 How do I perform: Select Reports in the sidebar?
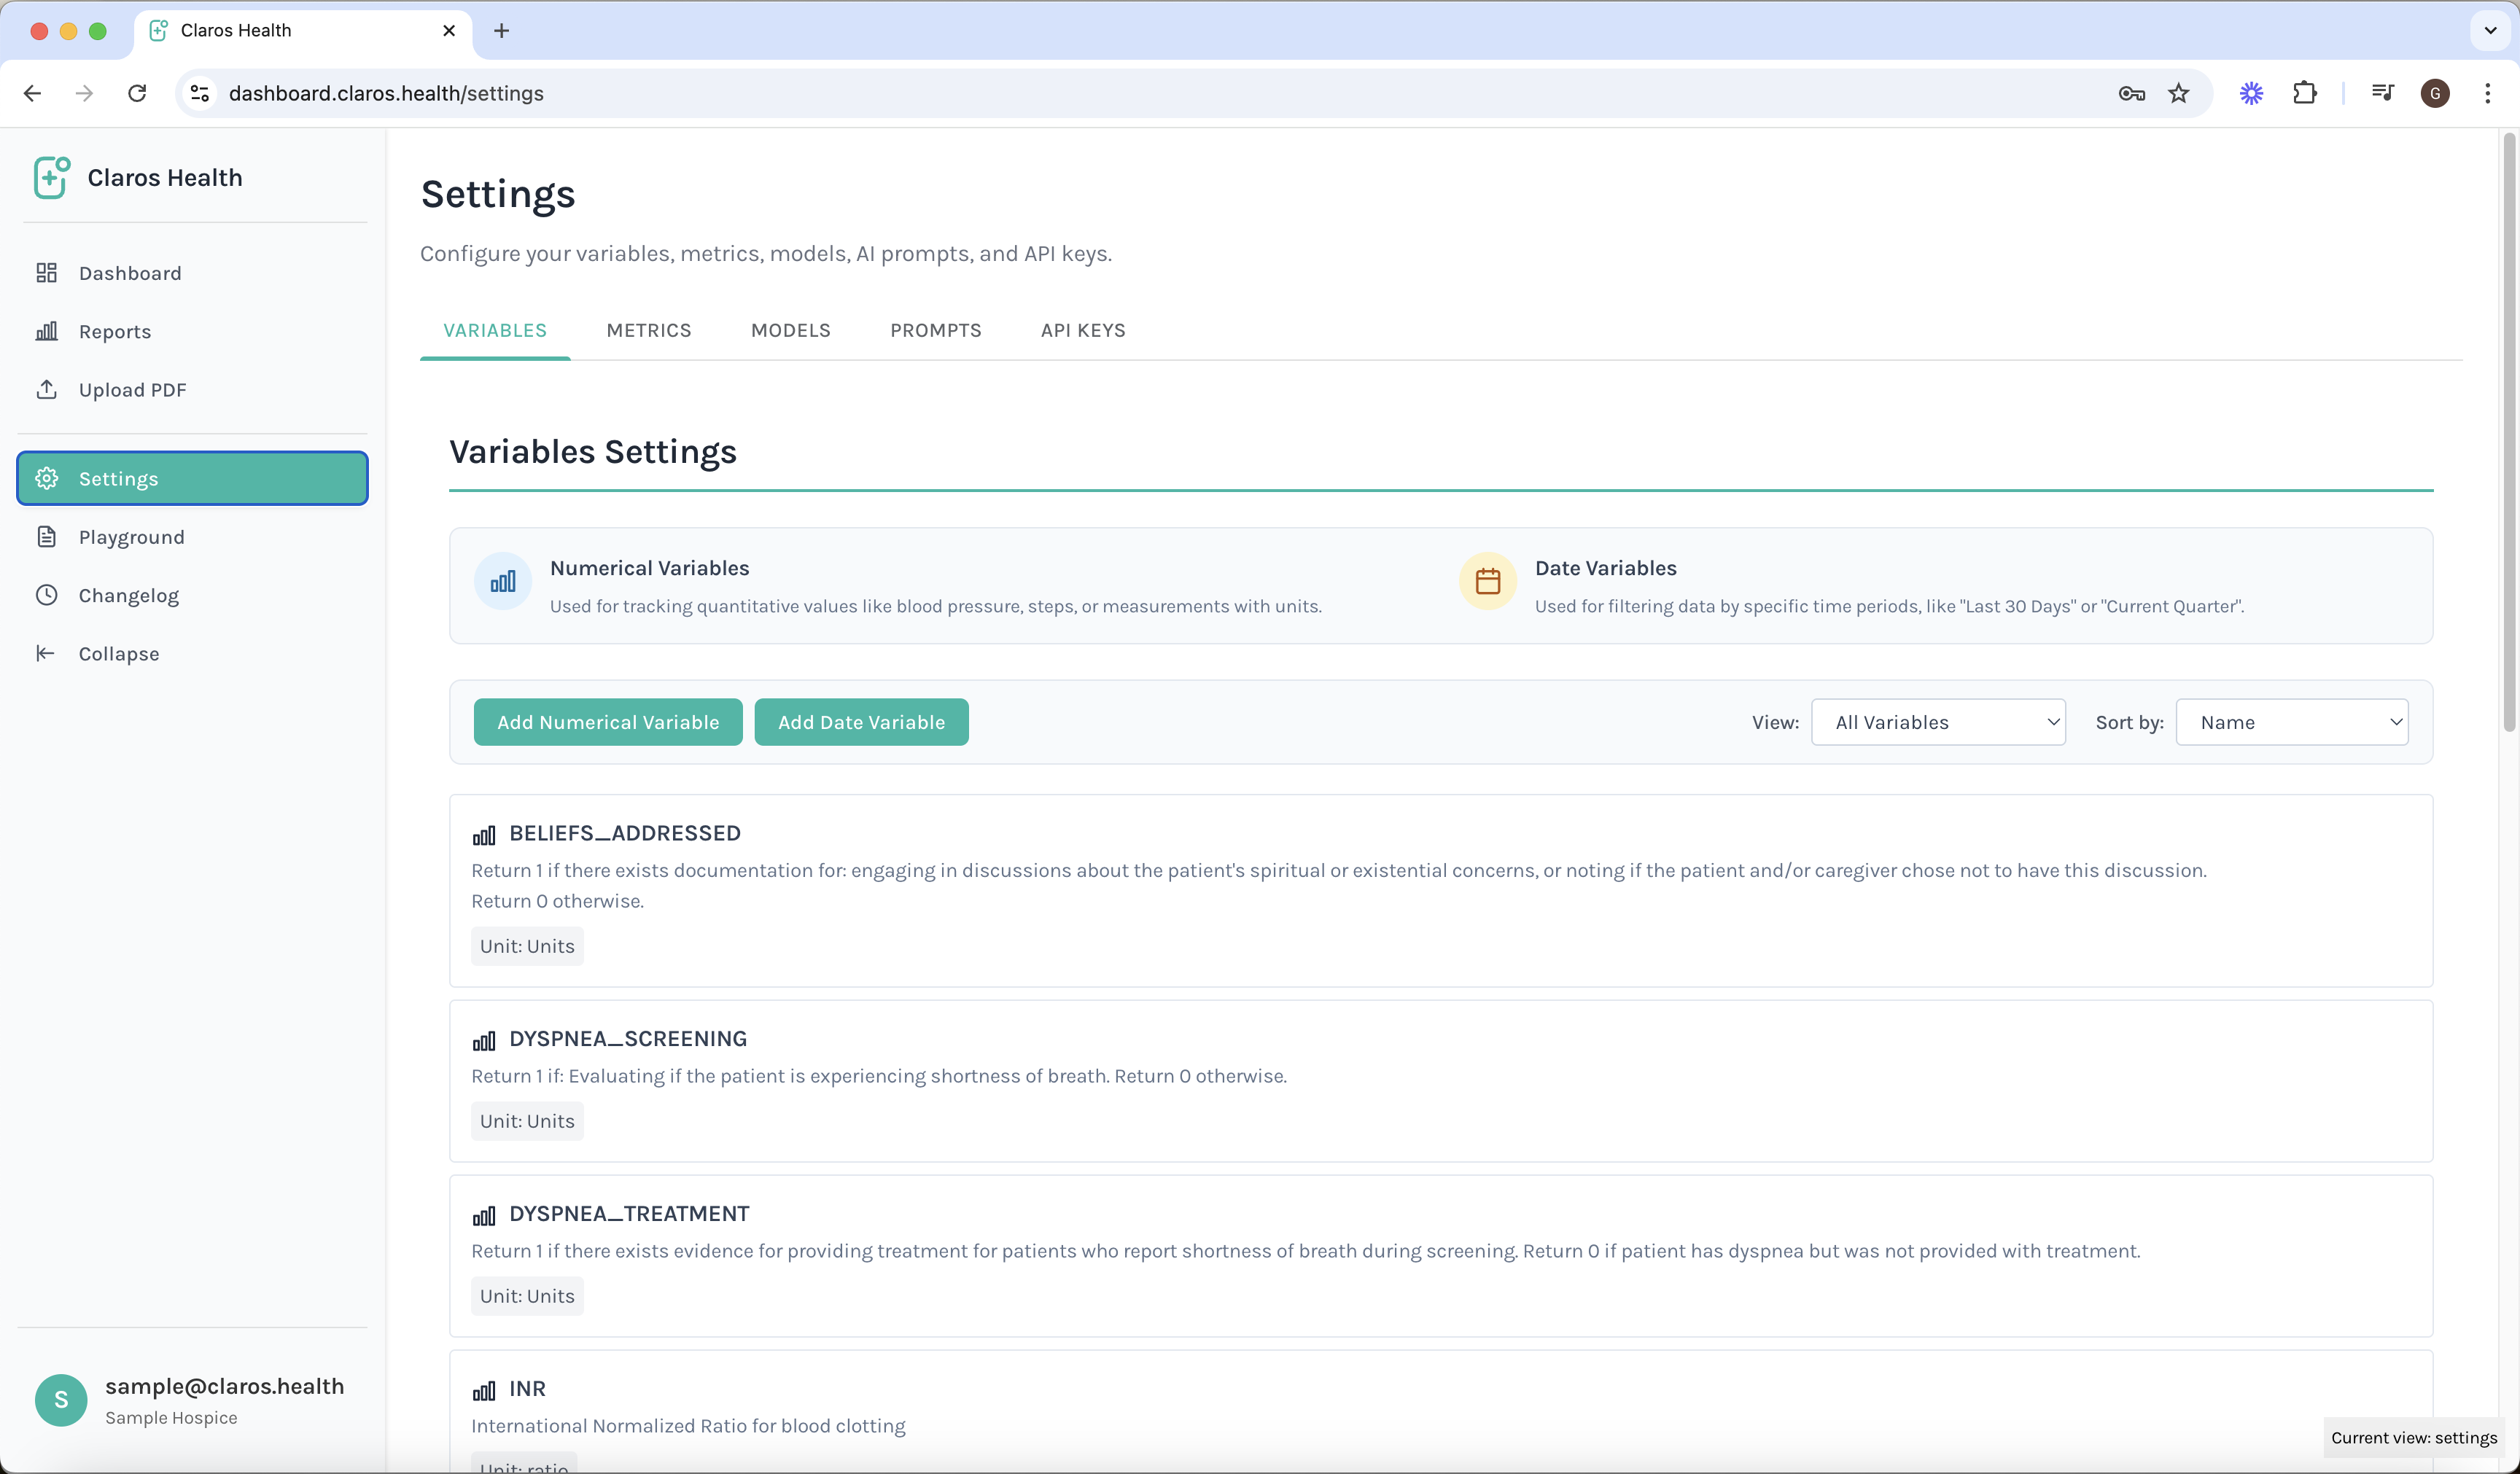coord(115,331)
